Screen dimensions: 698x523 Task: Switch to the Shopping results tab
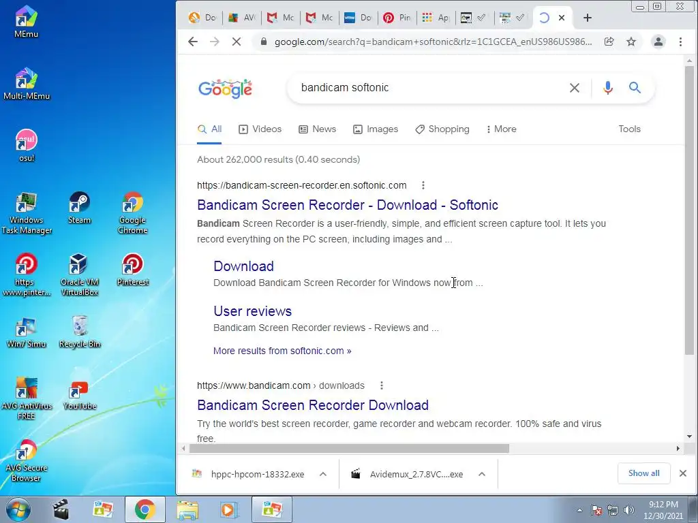coord(442,129)
